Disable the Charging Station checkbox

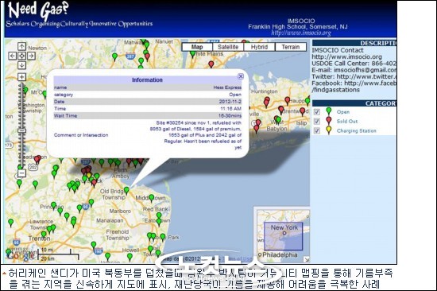(317, 130)
